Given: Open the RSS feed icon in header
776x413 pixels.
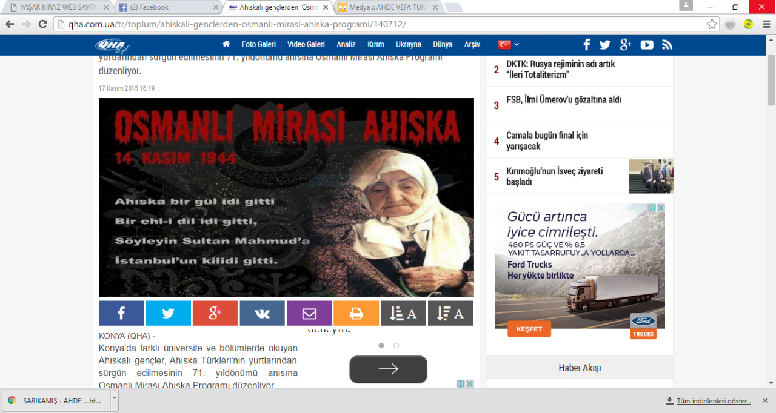Looking at the screenshot, I should (667, 45).
